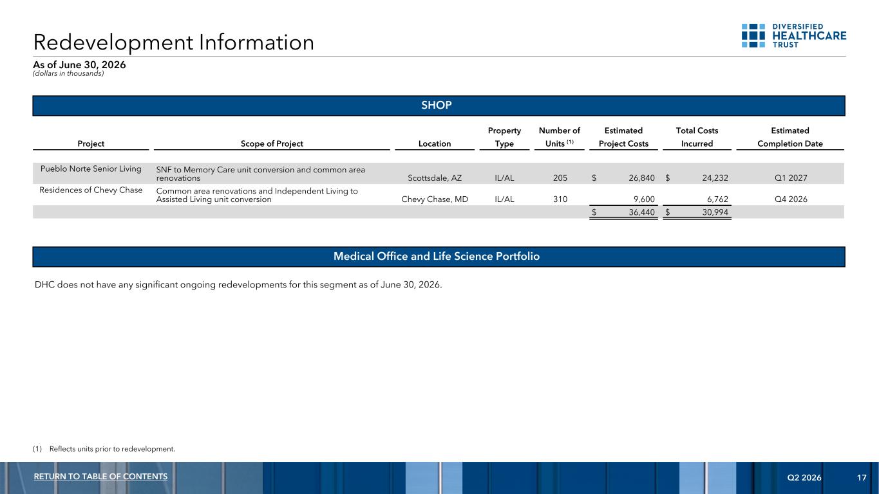879x494 pixels.
Task: Click the Estimated Completion Date column header
Action: click(790, 137)
